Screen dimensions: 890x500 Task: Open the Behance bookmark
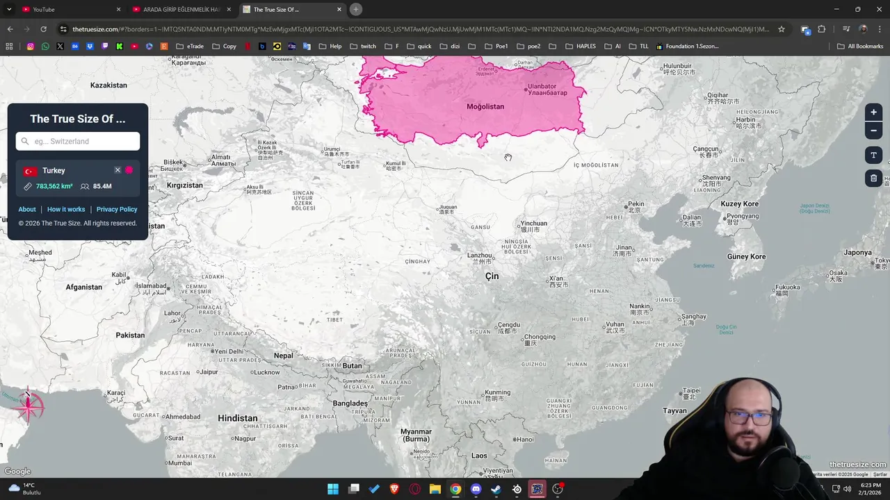coord(75,47)
